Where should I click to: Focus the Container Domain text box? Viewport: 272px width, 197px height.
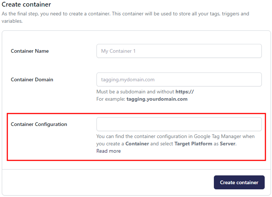[179, 79]
